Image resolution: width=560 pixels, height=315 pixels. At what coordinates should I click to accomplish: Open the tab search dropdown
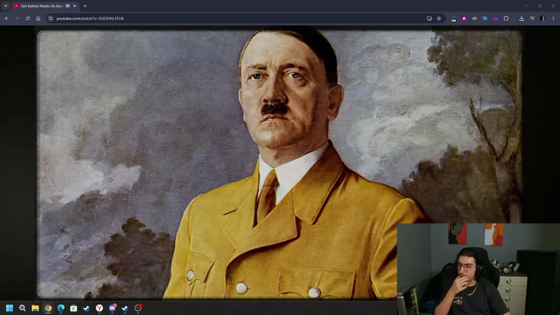(x=6, y=6)
